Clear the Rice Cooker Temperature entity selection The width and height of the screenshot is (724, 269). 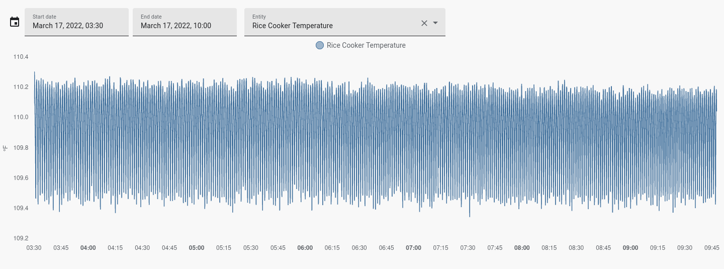(x=424, y=23)
